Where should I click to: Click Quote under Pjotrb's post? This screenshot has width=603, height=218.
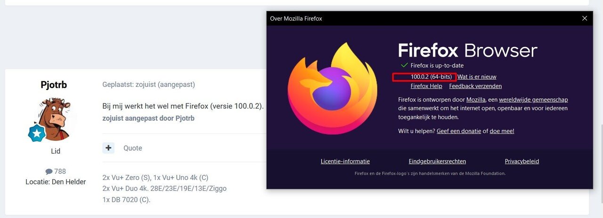click(x=132, y=148)
